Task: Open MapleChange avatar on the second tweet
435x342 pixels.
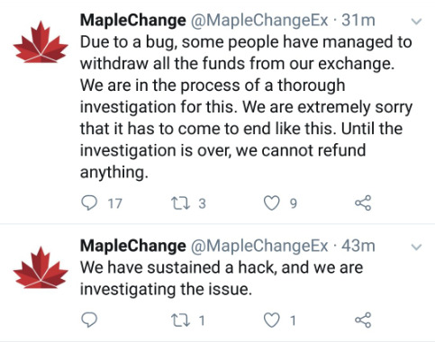Action: coord(41,267)
